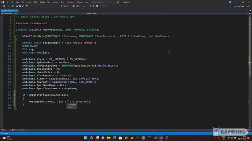Viewport: 252px width, 141px height.
Task: Click the Save All toolbar icon
Action: [23, 6]
